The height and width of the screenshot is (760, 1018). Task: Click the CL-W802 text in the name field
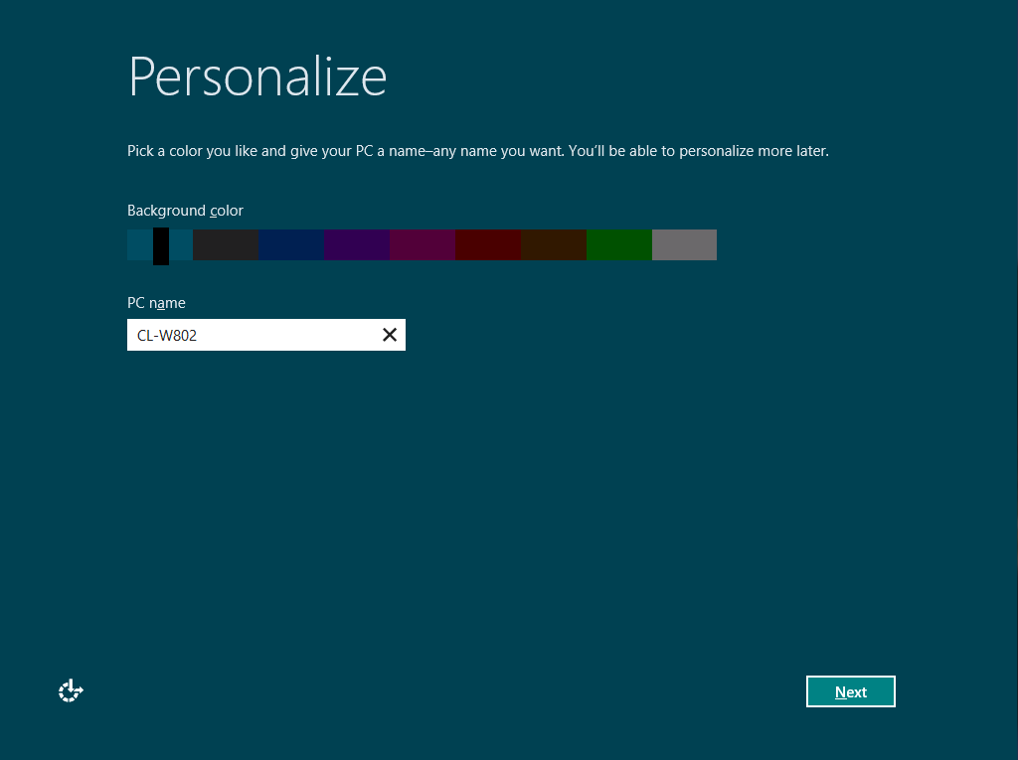167,336
